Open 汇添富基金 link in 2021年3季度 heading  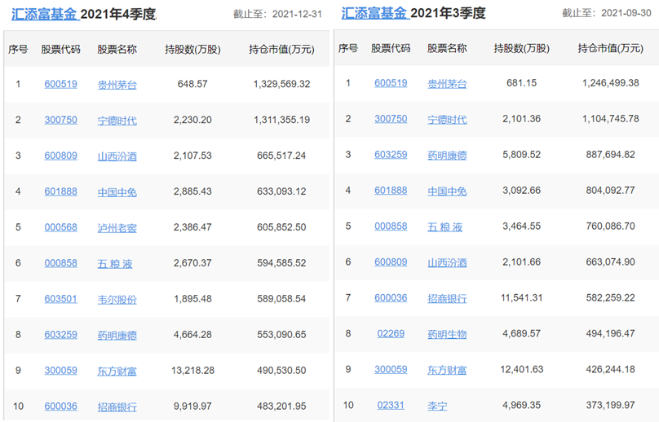point(375,13)
